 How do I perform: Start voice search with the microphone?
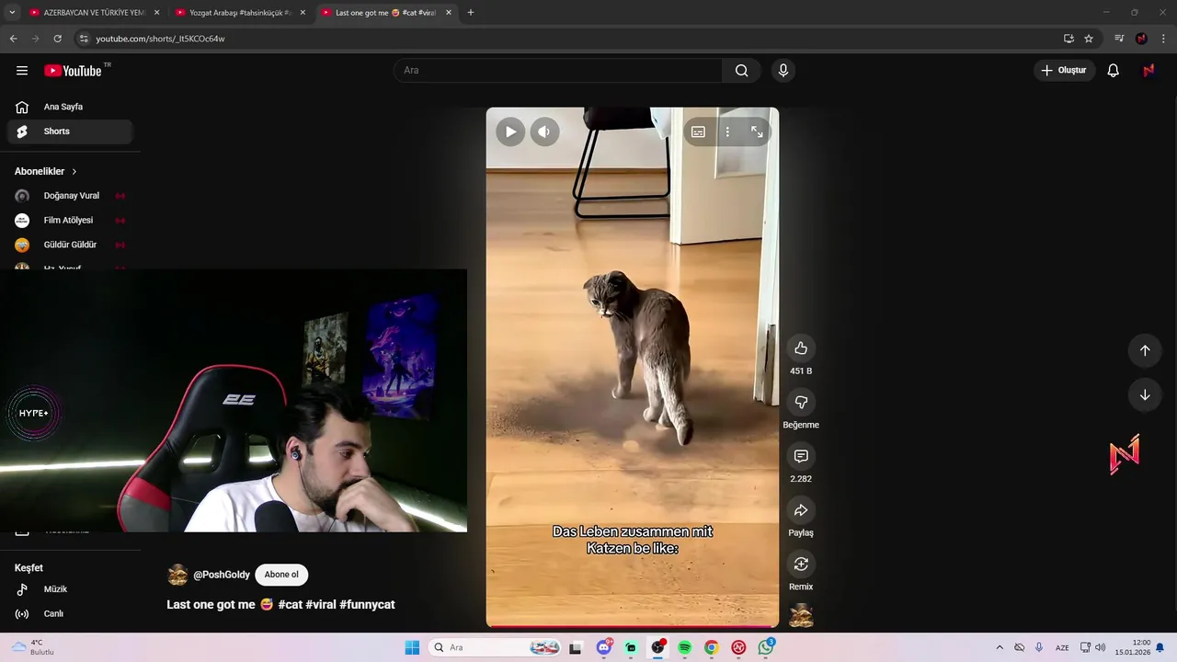pos(783,71)
